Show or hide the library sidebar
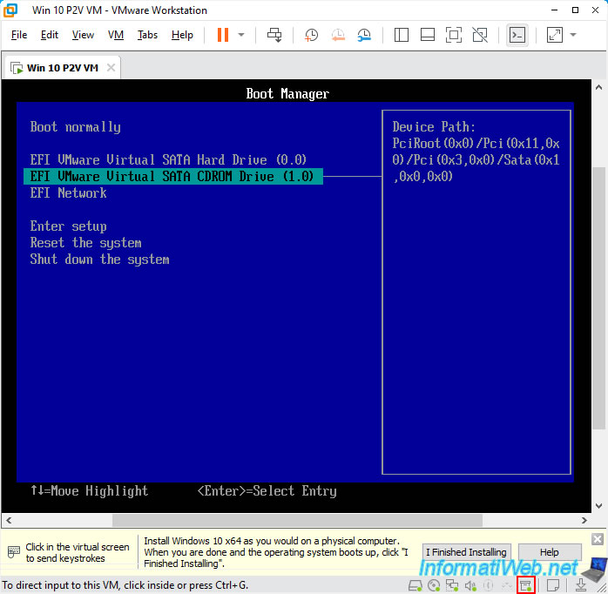 click(x=402, y=35)
